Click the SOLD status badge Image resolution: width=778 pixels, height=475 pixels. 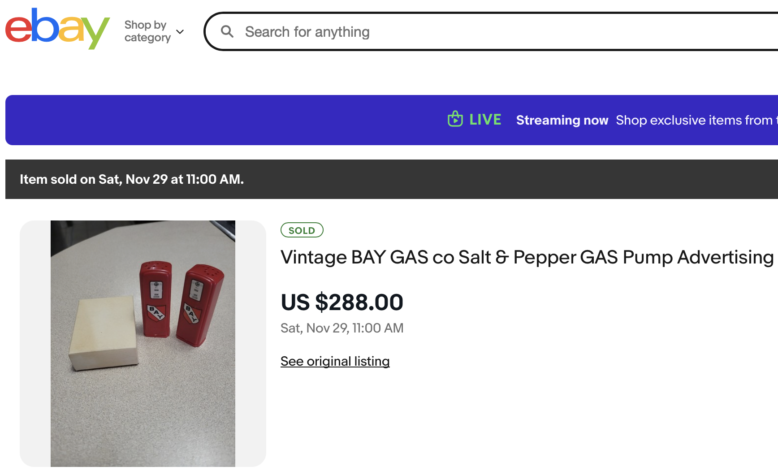pos(302,230)
